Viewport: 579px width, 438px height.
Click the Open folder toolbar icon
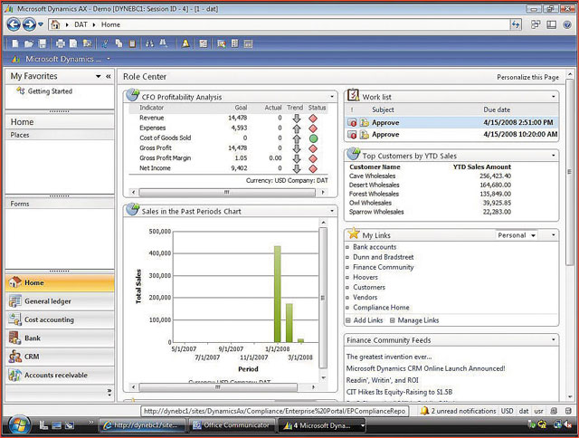coord(29,43)
